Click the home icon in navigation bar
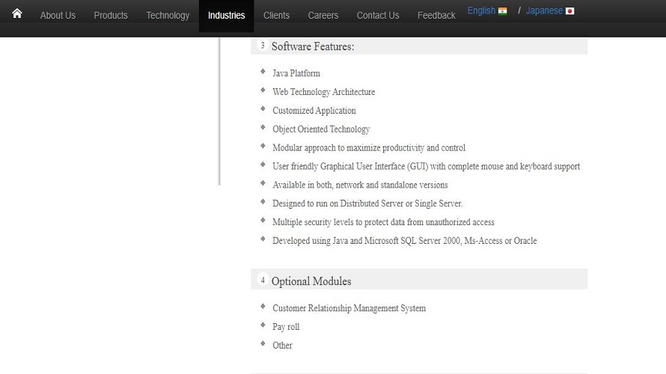The width and height of the screenshot is (666, 374). [17, 13]
